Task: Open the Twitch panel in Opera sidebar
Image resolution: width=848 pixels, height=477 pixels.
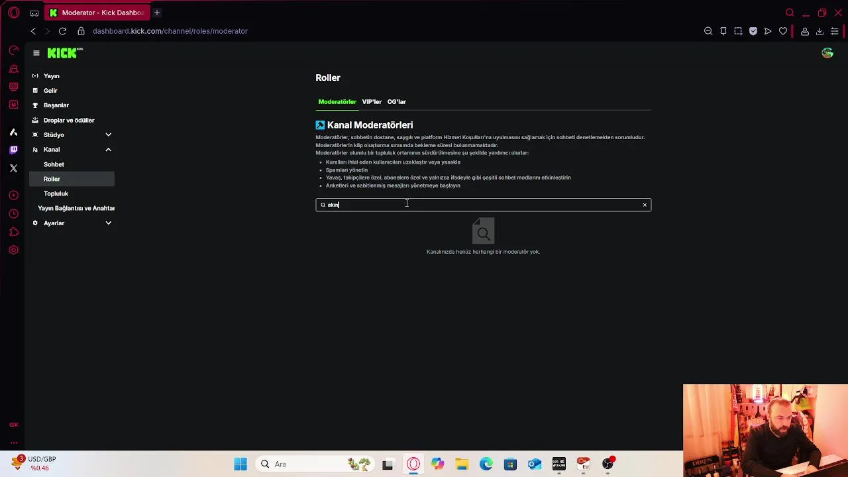Action: click(13, 150)
